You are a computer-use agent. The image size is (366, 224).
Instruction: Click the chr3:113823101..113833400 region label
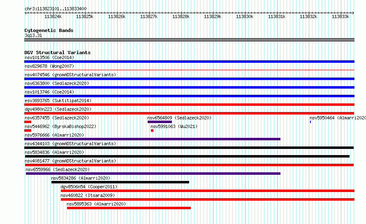[56, 9]
